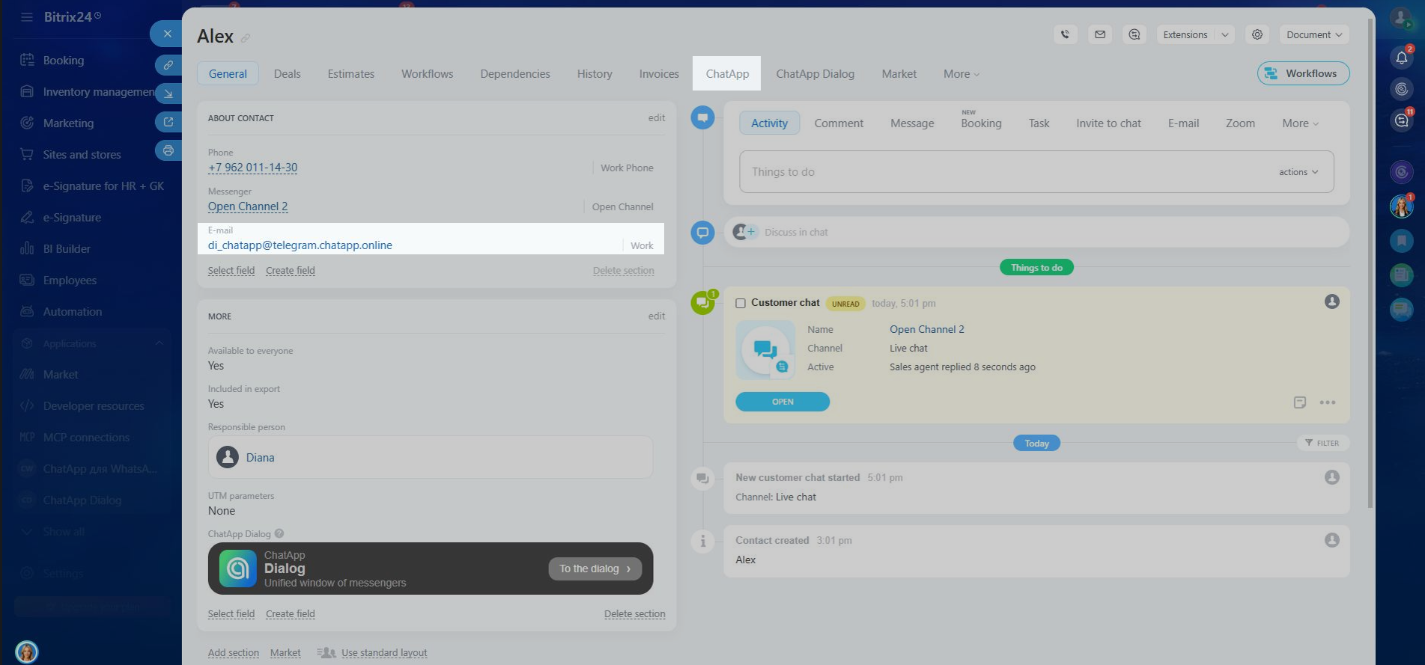Screen dimensions: 1425x665
Task: Click the print icon on slider edge
Action: [168, 150]
